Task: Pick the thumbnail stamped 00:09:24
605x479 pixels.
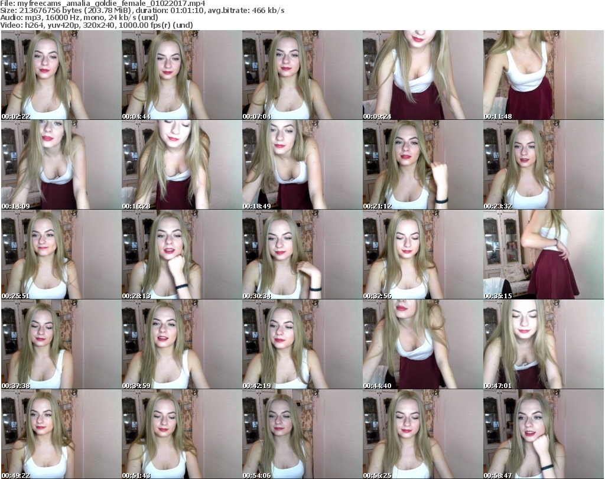Action: (x=422, y=75)
